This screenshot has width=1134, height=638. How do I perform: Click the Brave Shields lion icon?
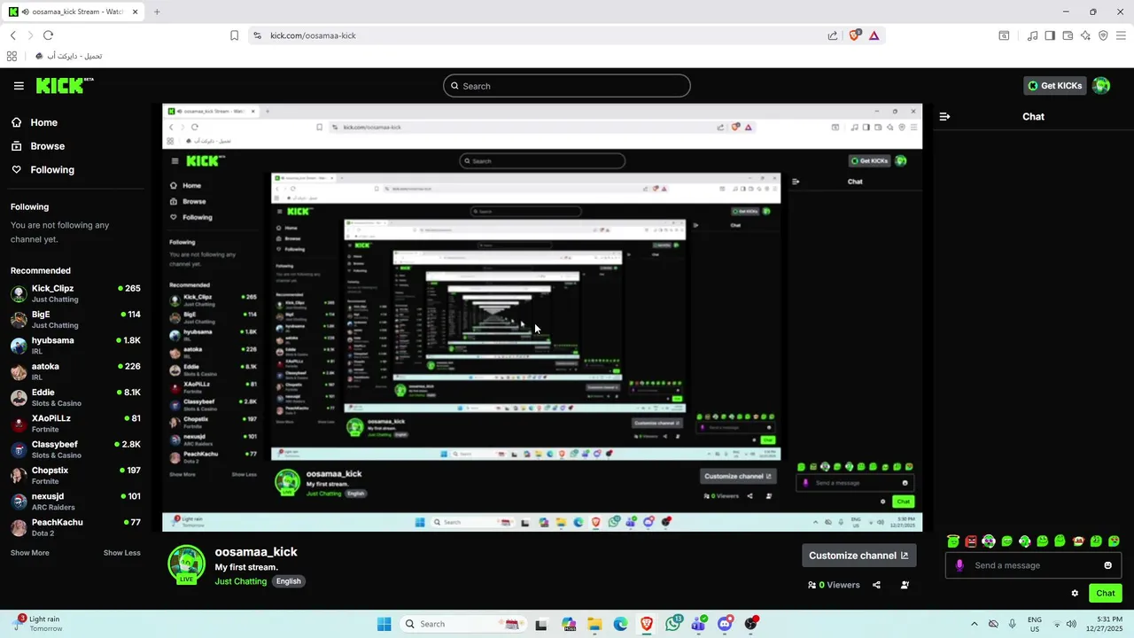click(855, 35)
